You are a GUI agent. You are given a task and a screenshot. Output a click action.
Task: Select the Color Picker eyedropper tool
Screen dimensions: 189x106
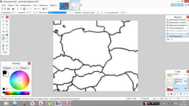point(7,42)
